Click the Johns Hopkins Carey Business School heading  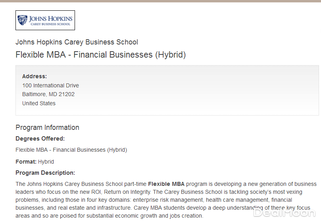[x=77, y=42]
